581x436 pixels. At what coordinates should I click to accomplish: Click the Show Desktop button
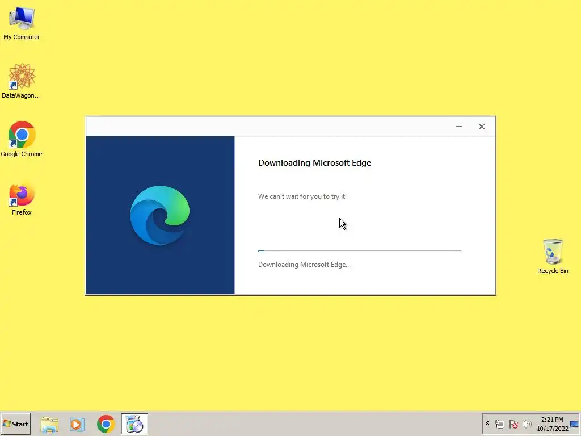pos(575,424)
